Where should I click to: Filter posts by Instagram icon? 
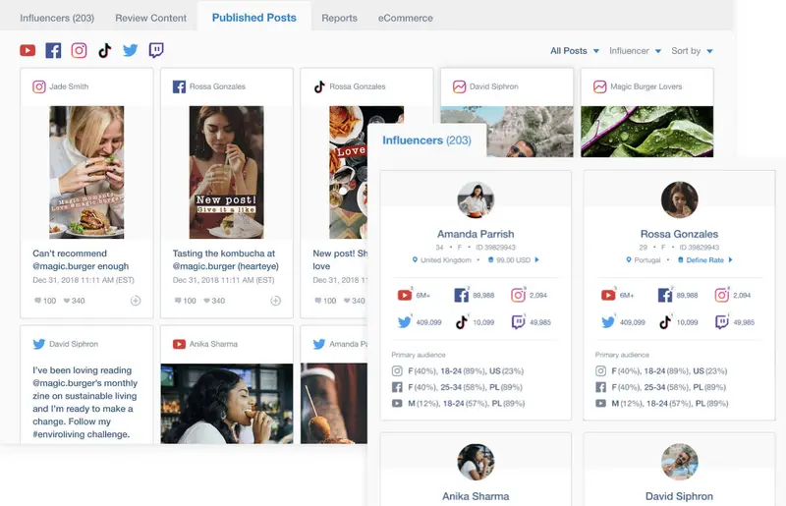79,51
